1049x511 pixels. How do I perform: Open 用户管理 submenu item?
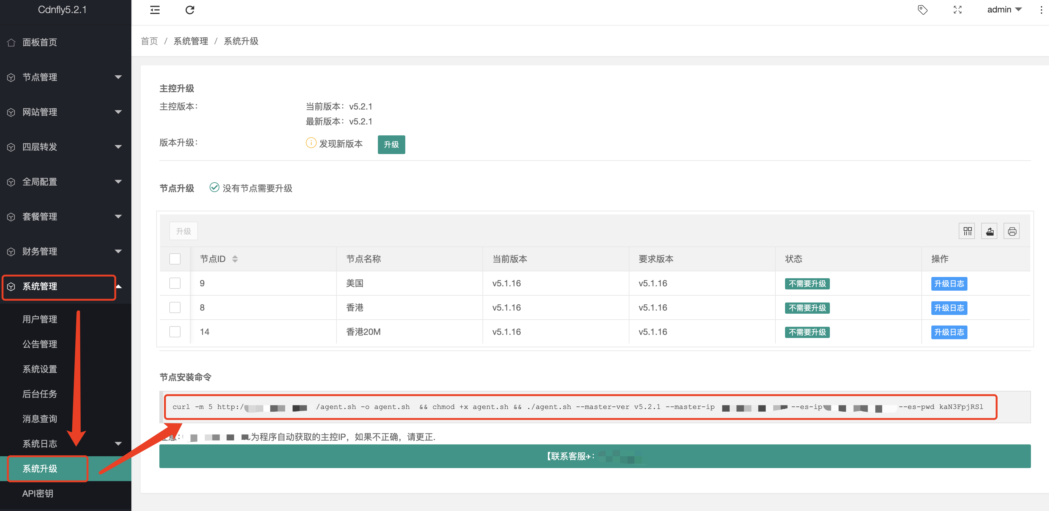point(66,319)
